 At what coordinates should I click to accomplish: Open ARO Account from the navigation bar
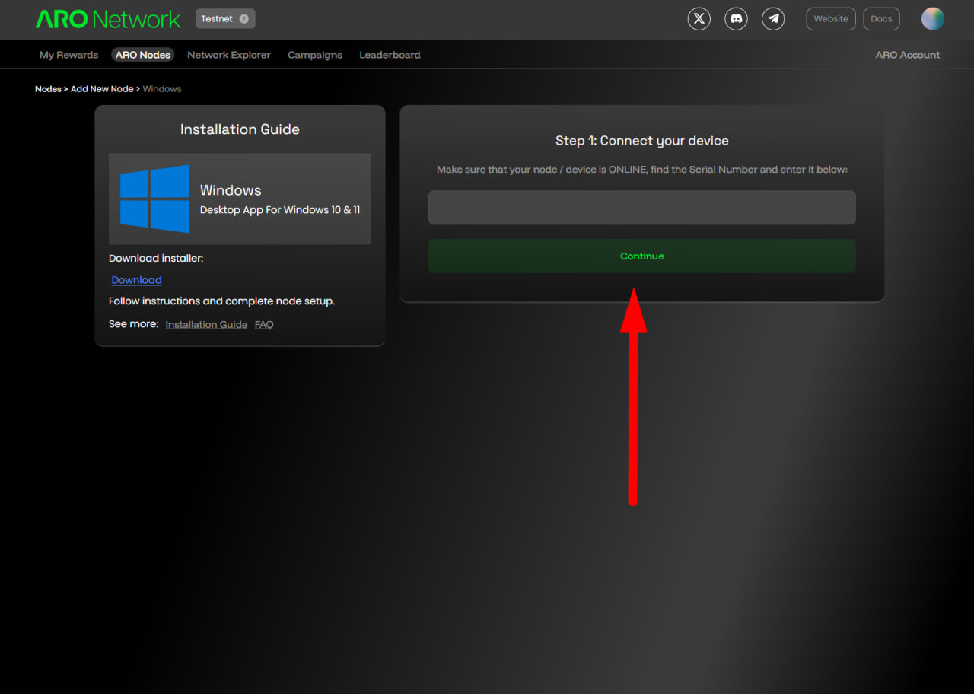(x=907, y=55)
